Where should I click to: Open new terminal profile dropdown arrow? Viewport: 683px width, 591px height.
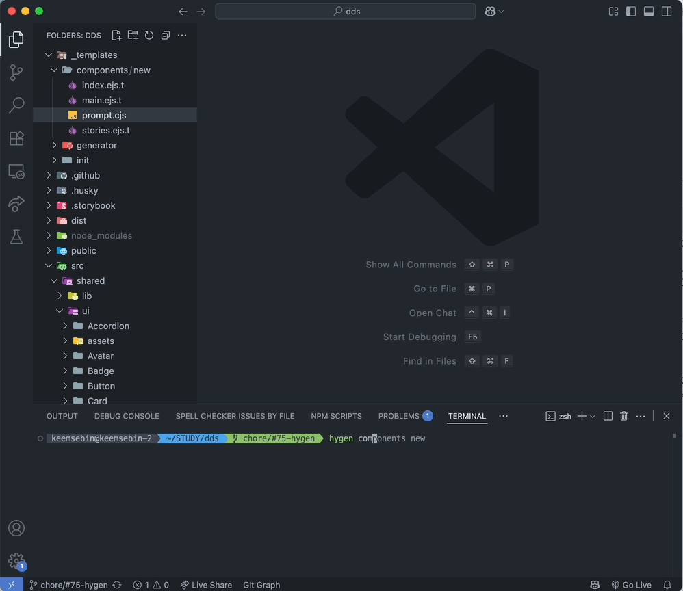pyautogui.click(x=593, y=417)
